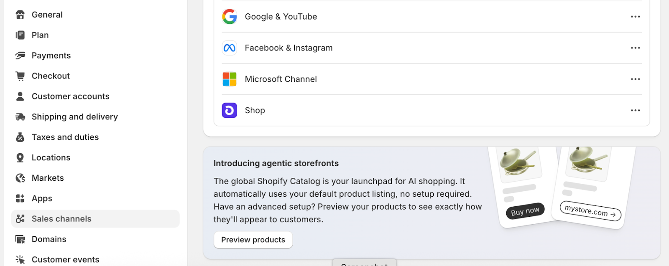Navigate to Checkout settings

(95, 76)
